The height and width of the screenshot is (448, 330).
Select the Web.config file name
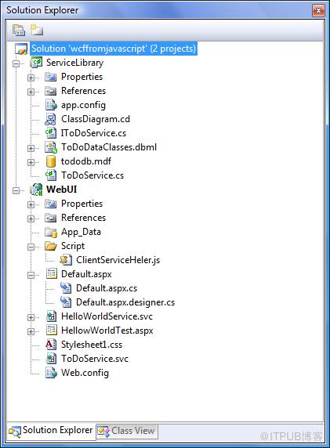point(85,373)
